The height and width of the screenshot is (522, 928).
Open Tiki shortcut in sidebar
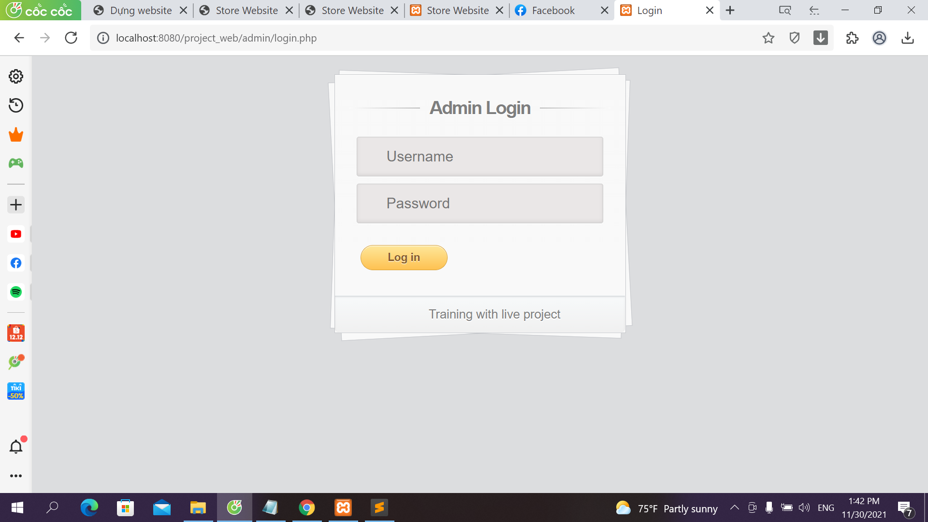pyautogui.click(x=16, y=391)
